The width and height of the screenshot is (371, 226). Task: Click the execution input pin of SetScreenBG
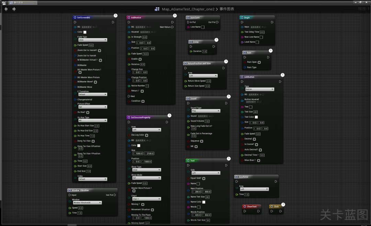75,22
